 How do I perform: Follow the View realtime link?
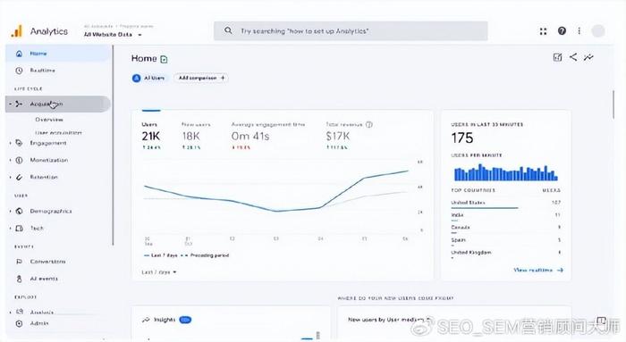tap(538, 270)
